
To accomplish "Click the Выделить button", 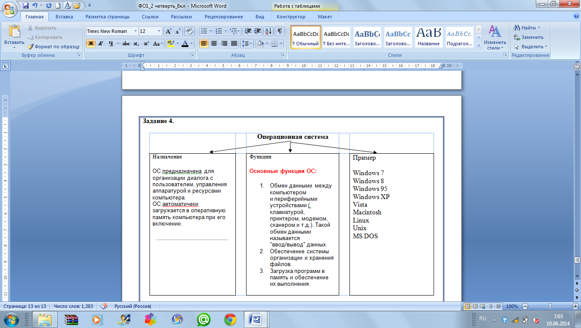I will tap(531, 47).
